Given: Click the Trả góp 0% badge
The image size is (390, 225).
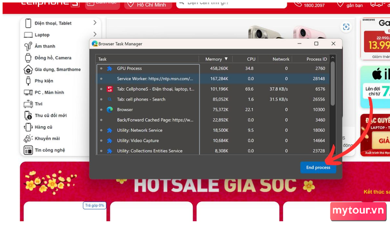Looking at the screenshot, I should pos(95,206).
